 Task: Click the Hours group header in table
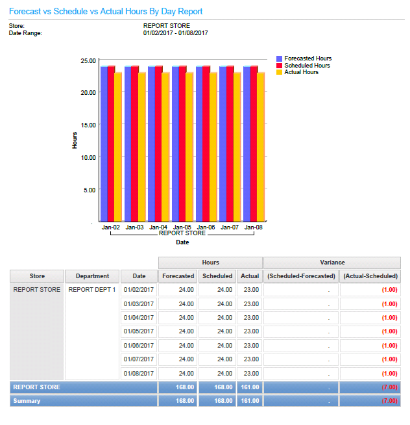[x=210, y=263]
